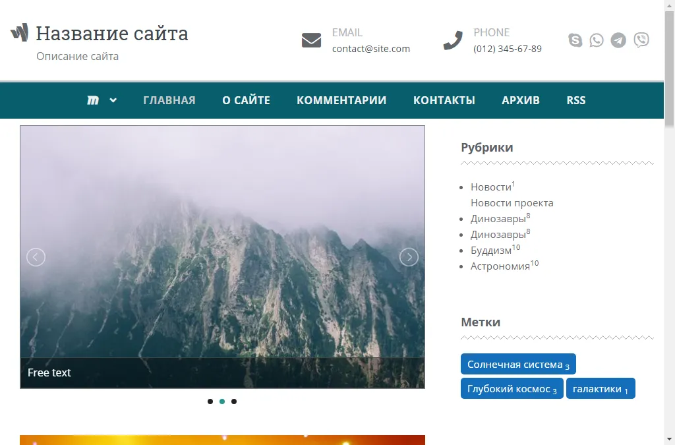Expand the navigation menu chevron dropdown
The image size is (675, 445).
[113, 100]
